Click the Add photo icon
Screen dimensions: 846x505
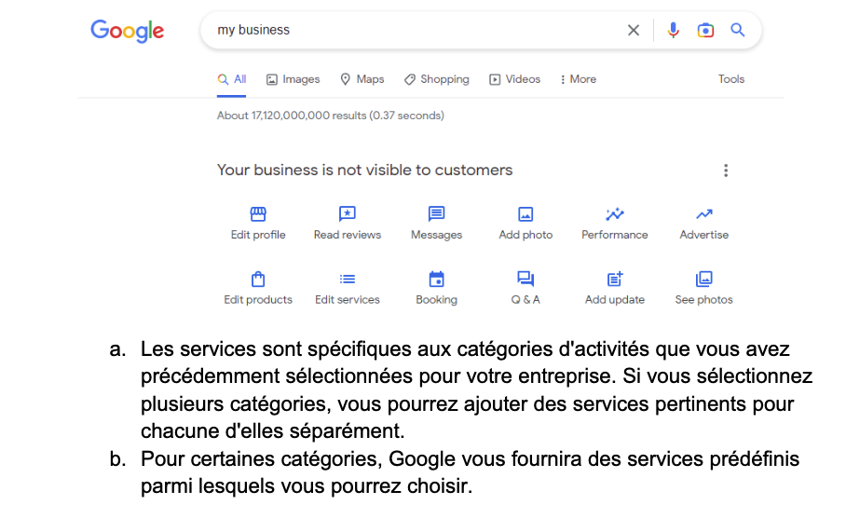[x=525, y=214]
